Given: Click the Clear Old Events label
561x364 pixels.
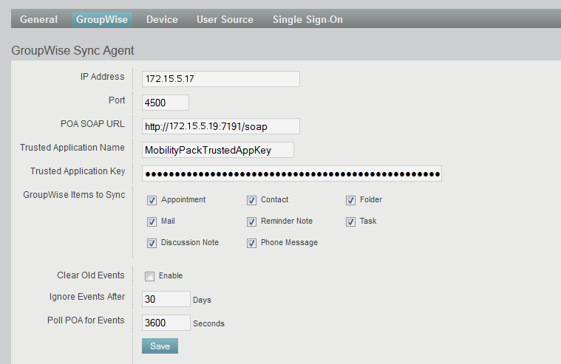Looking at the screenshot, I should click(x=91, y=275).
